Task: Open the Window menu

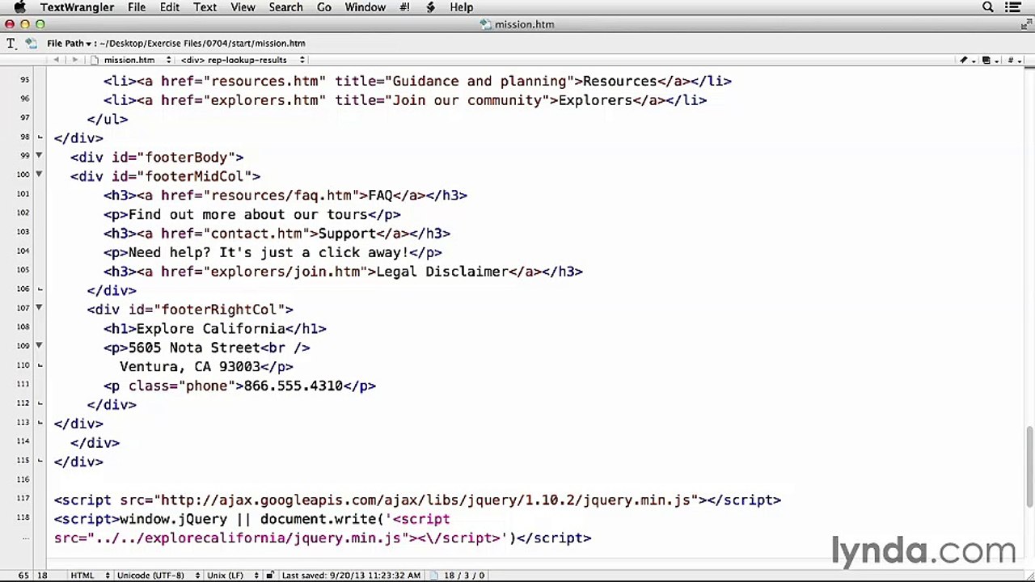Action: [365, 7]
